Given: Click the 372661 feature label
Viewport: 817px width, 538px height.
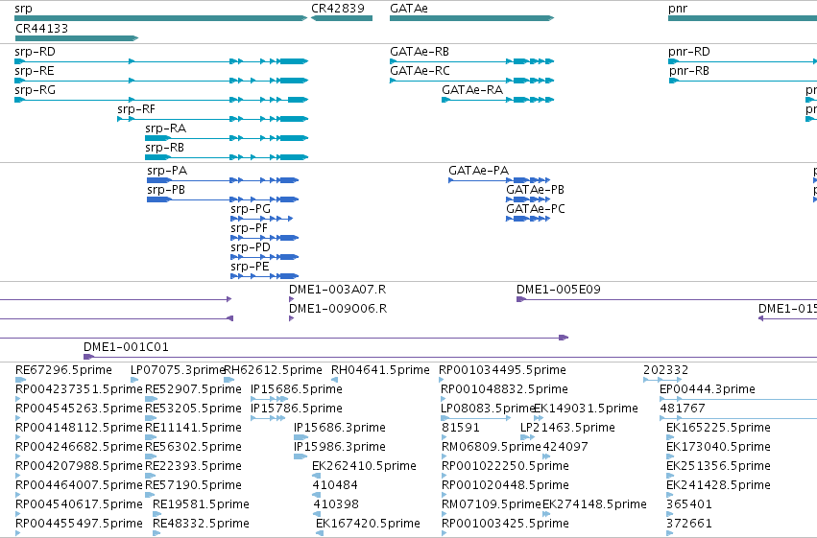Looking at the screenshot, I should [689, 524].
